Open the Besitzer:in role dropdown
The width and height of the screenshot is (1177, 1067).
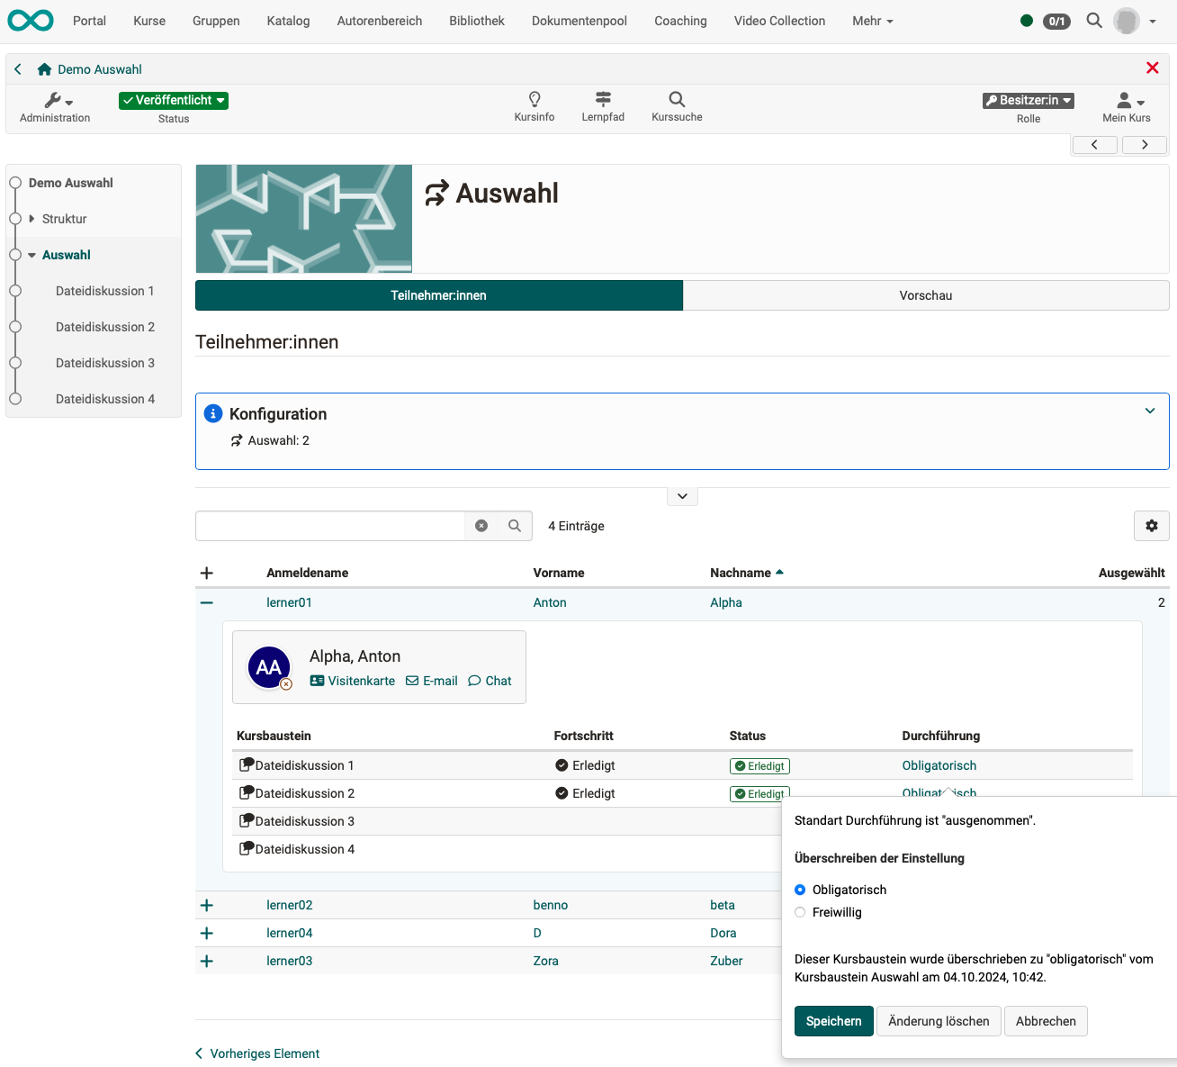point(1028,101)
